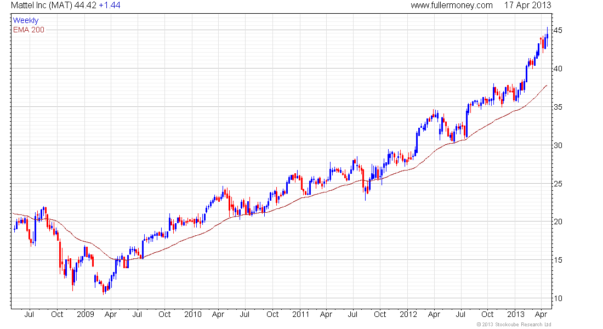Click the 2011 year axis label
603x329 pixels.
tap(301, 314)
